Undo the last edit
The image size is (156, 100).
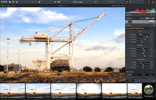pos(110,2)
